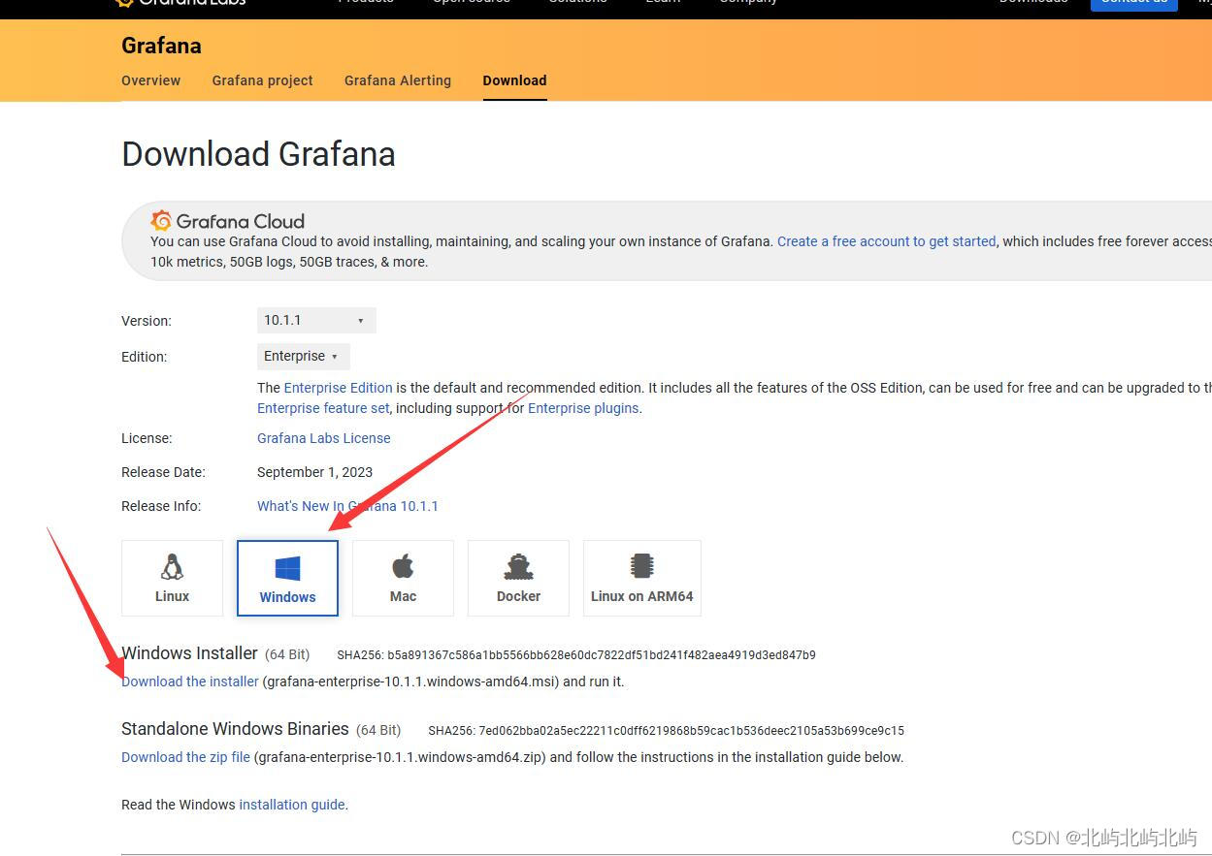This screenshot has width=1212, height=856.
Task: Open What's New In Grafana 10.1.1
Action: click(347, 506)
